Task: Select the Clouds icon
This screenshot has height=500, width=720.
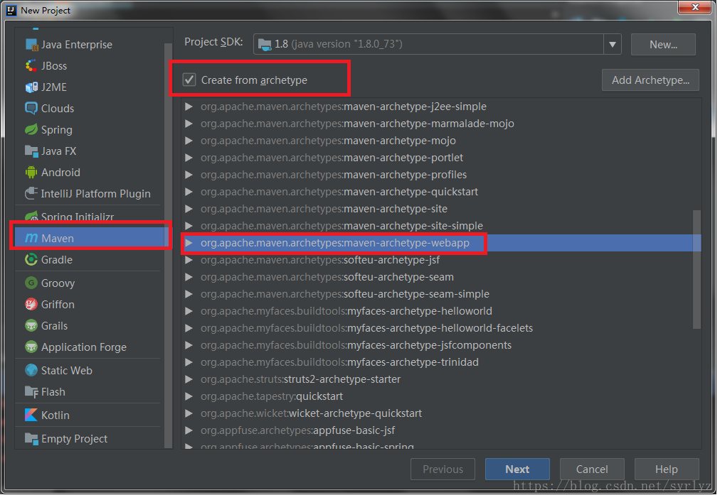Action: point(31,109)
